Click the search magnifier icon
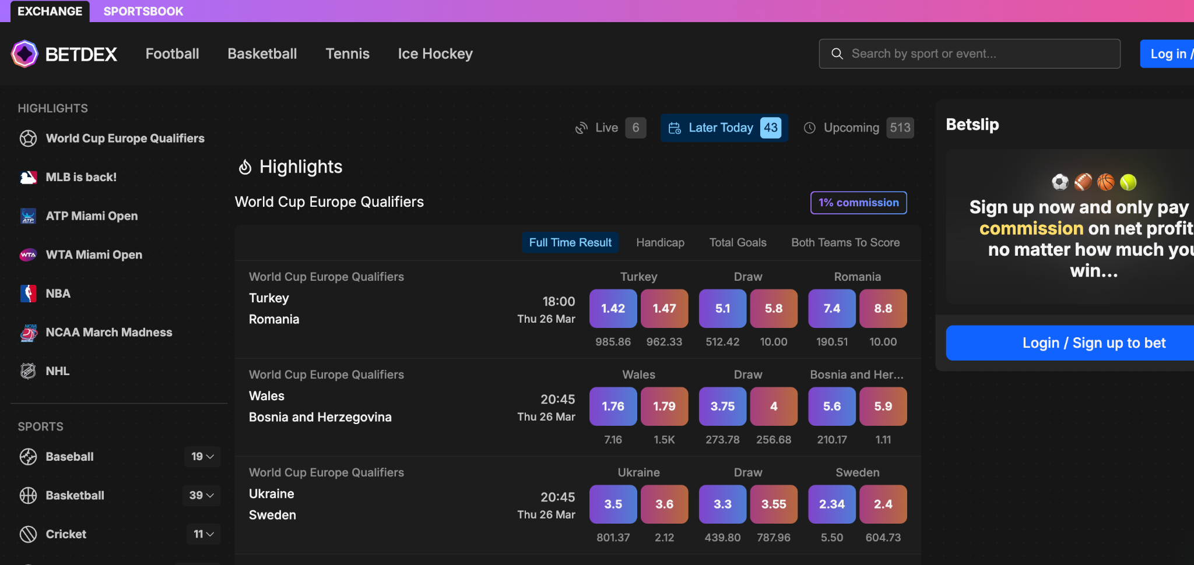Image resolution: width=1194 pixels, height=565 pixels. click(x=837, y=54)
